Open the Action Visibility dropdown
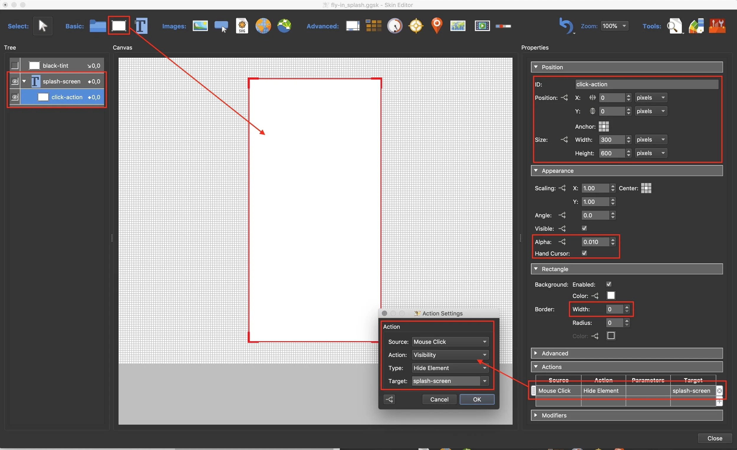Image resolution: width=737 pixels, height=450 pixels. pyautogui.click(x=450, y=355)
